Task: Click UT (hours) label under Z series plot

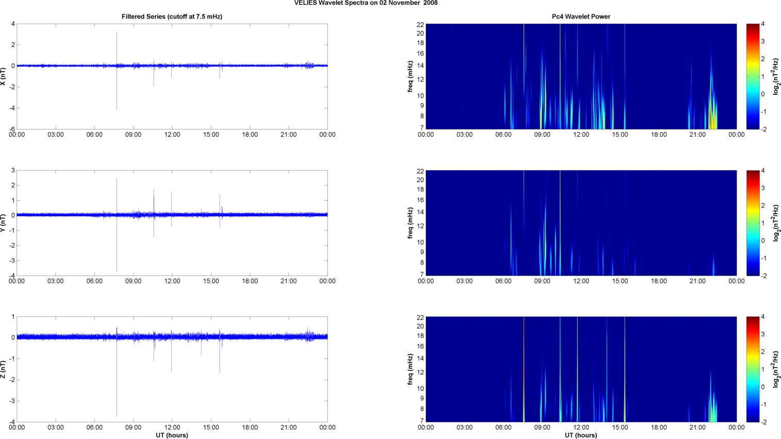Action: pyautogui.click(x=172, y=435)
